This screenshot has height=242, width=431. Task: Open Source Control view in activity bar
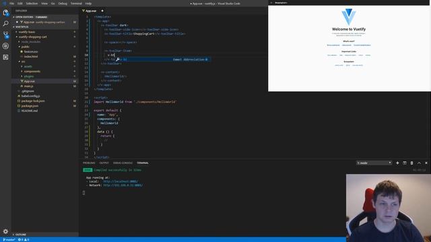click(x=5, y=35)
